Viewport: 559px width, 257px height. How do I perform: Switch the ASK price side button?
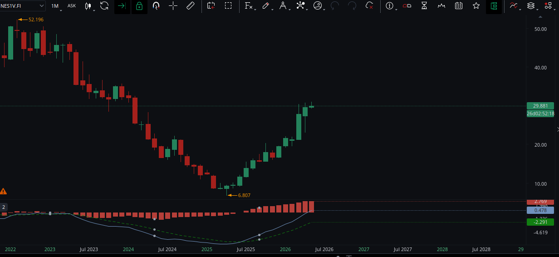tap(72, 6)
